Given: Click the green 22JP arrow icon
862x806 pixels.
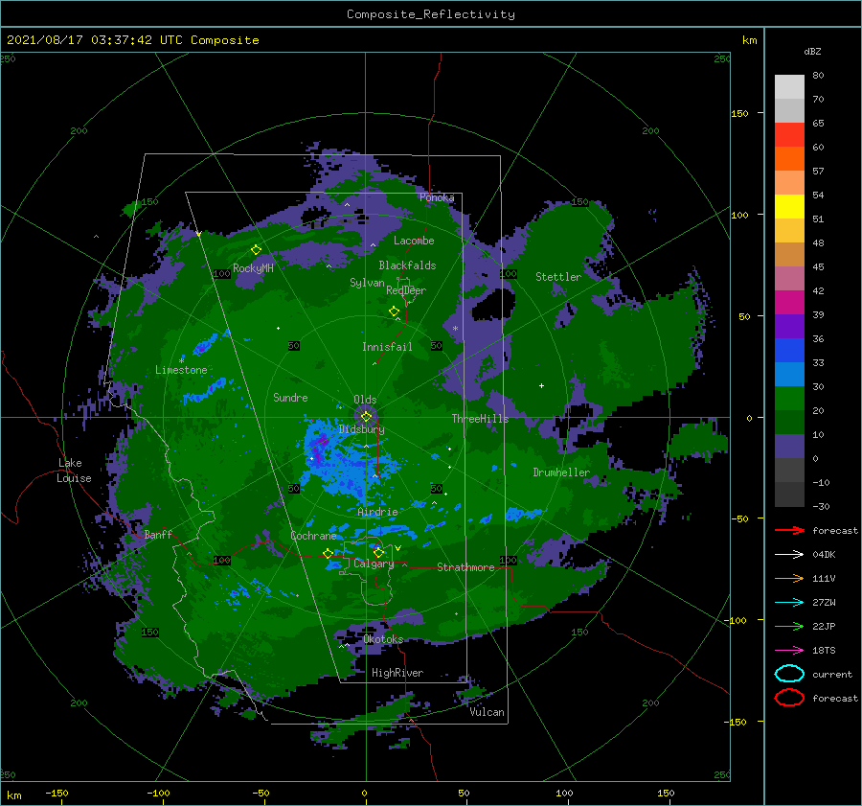Looking at the screenshot, I should [x=789, y=626].
